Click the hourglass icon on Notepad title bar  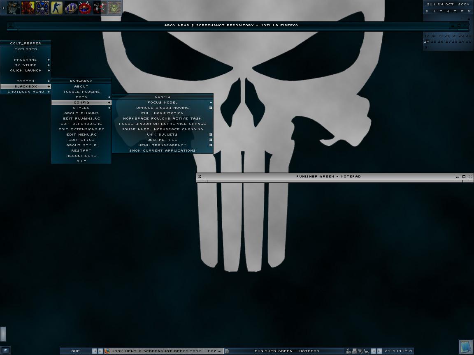coord(200,176)
